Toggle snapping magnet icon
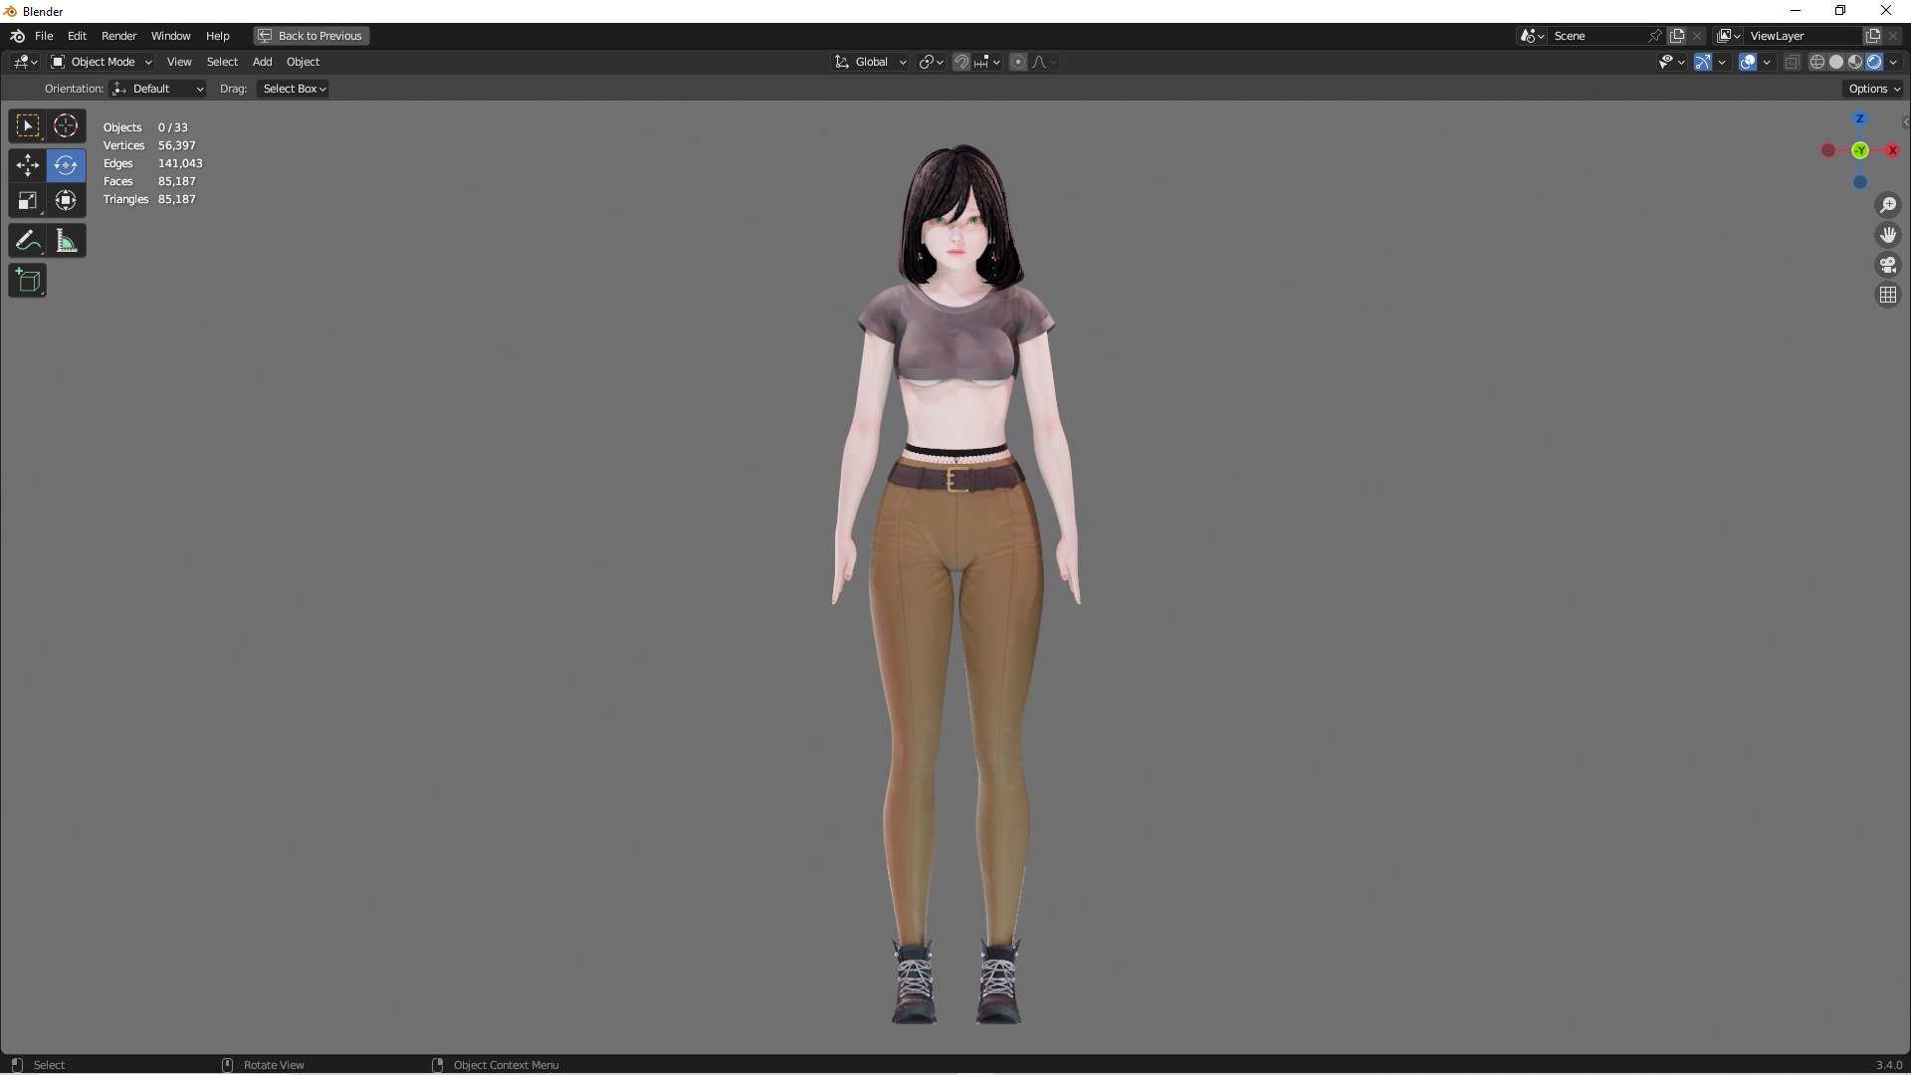Image resolution: width=1911 pixels, height=1075 pixels. click(x=961, y=62)
